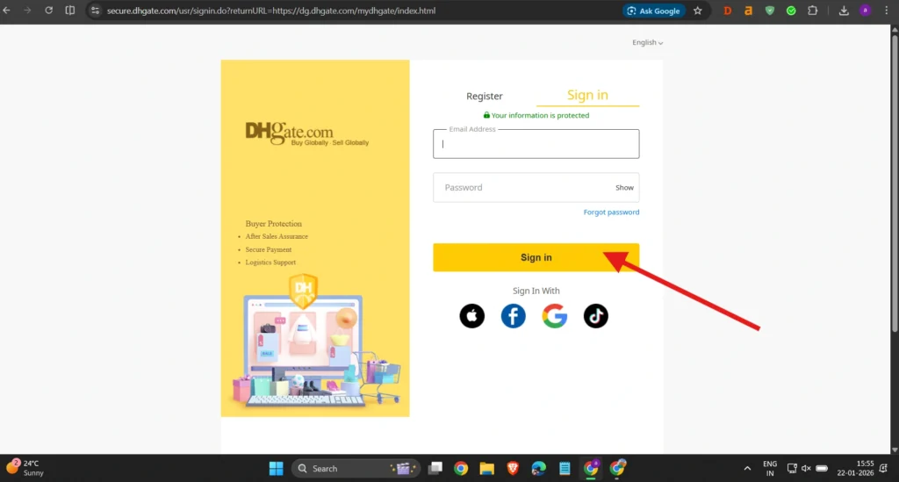899x482 pixels.
Task: Open File Explorer from taskbar
Action: pos(486,468)
